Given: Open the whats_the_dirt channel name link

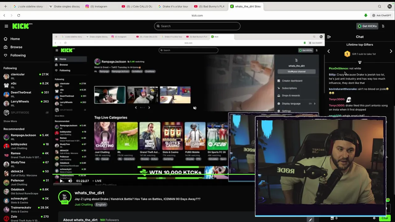Looking at the screenshot, I should click(89, 193).
